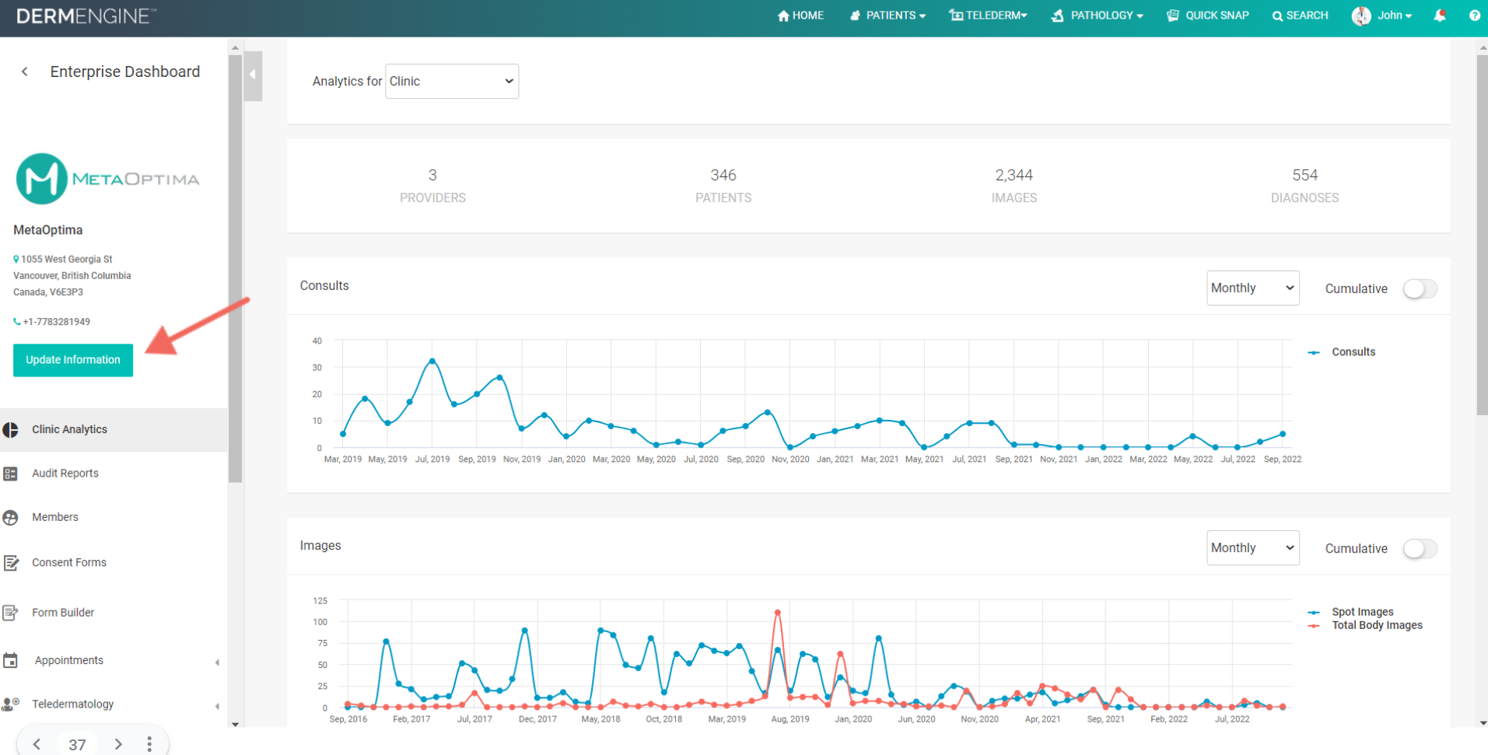1488x755 pixels.
Task: Click the main page scrollbar
Action: click(x=1482, y=233)
